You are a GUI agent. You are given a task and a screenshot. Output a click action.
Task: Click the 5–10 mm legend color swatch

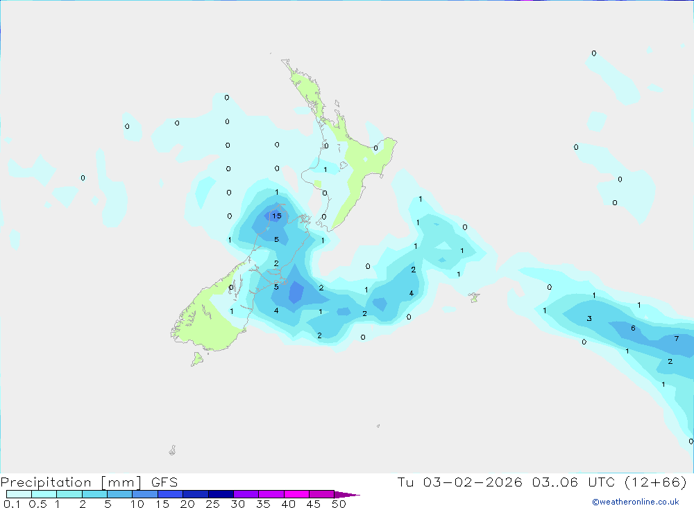coord(119,494)
